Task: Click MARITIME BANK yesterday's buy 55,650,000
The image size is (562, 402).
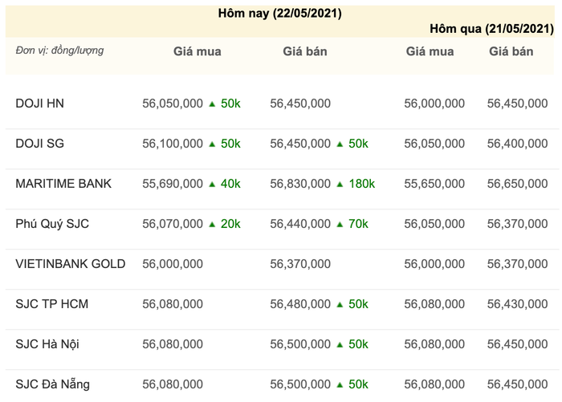Action: pos(434,184)
